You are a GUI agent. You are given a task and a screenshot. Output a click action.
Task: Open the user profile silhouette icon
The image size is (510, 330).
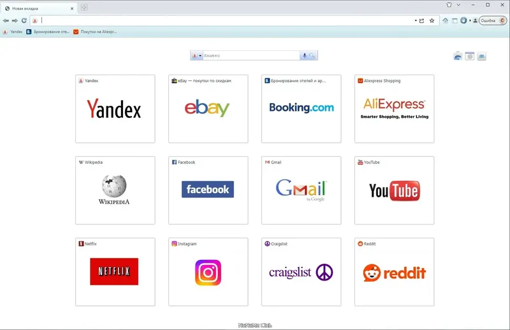click(475, 20)
